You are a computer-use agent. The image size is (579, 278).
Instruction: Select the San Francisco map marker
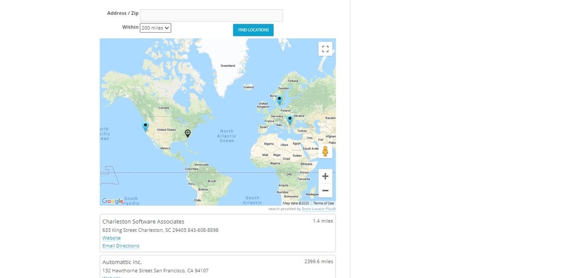click(145, 126)
